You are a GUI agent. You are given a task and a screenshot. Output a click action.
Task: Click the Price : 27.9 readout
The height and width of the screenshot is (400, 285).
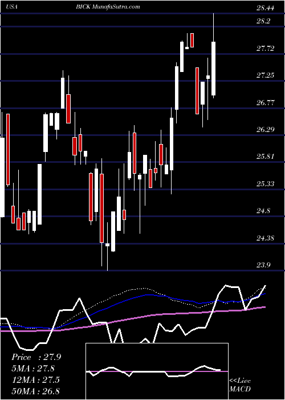tap(36, 357)
